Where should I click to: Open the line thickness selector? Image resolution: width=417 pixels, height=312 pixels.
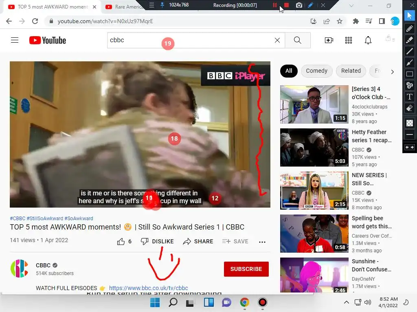pyautogui.click(x=410, y=134)
